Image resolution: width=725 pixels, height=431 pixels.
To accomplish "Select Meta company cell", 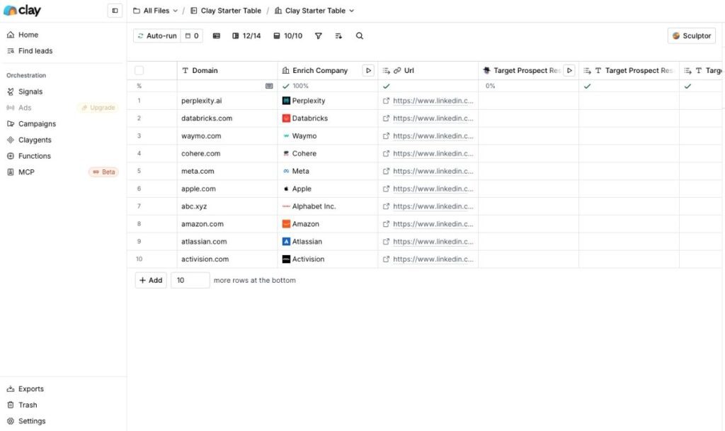I will pos(328,171).
